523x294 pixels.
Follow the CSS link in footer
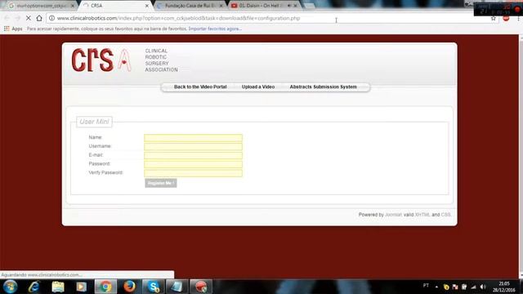pyautogui.click(x=446, y=215)
